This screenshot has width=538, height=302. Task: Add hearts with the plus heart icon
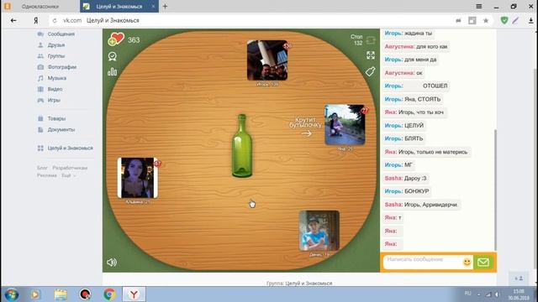click(x=116, y=39)
